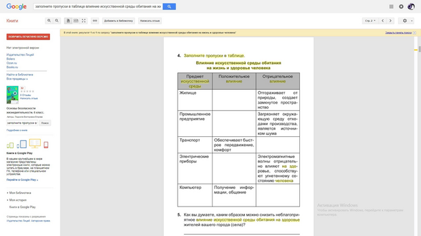Click the blue Google search button
The width and height of the screenshot is (421, 236).
point(169,7)
